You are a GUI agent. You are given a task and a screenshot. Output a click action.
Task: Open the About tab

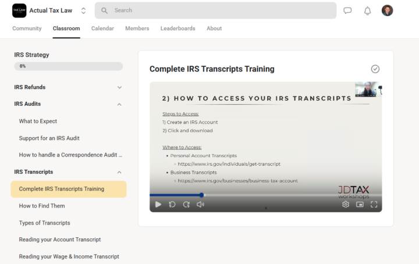(x=214, y=28)
